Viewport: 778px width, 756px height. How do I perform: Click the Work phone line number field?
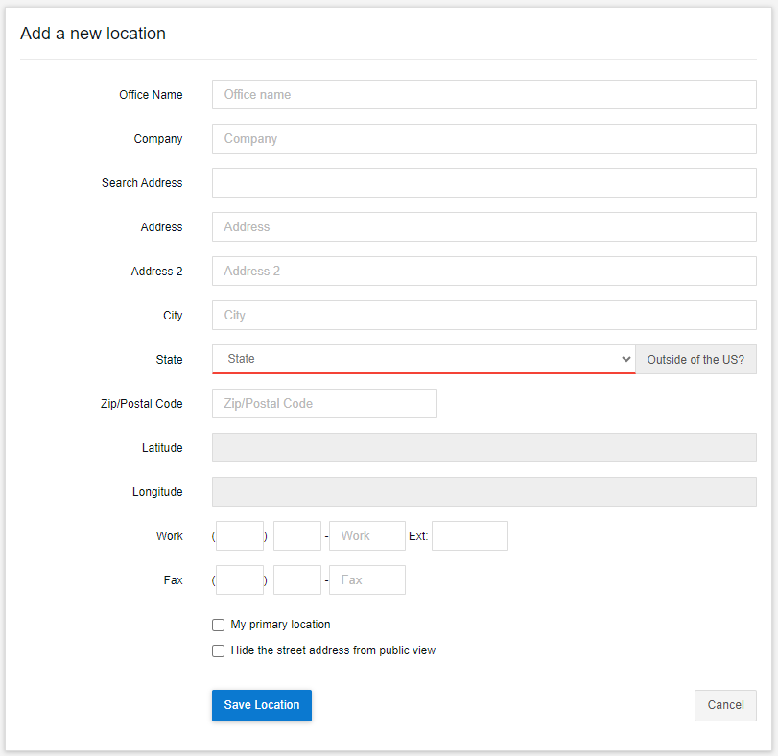point(367,535)
